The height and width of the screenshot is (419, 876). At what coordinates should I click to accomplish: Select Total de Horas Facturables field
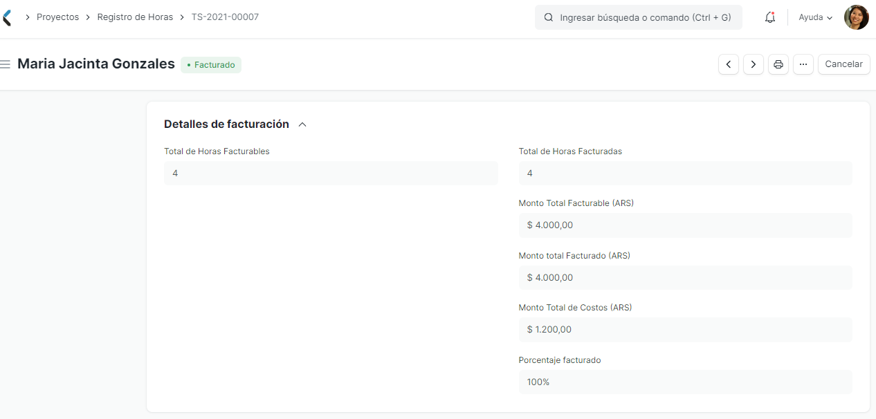331,173
